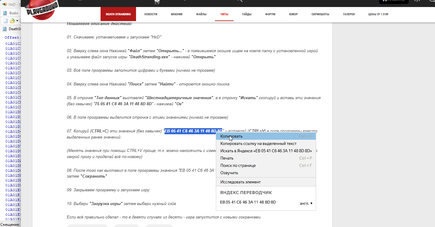
Task: Click the ЦЕНЫ ОТ 1 319Р link
Action: tap(378, 14)
